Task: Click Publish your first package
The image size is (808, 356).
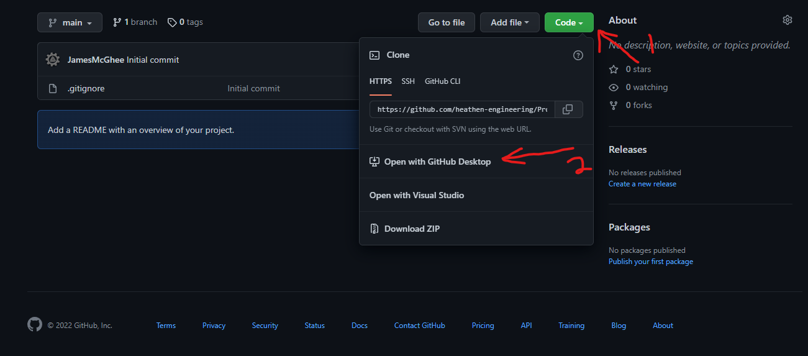Action: click(651, 262)
